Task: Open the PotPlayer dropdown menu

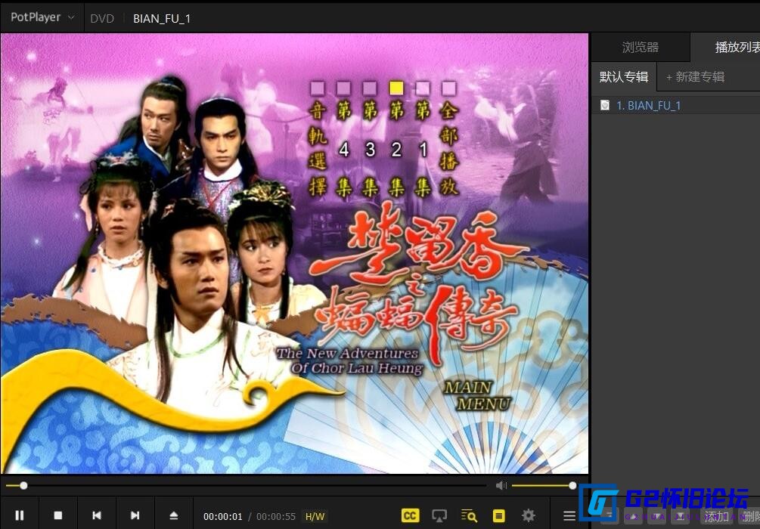Action: point(42,17)
